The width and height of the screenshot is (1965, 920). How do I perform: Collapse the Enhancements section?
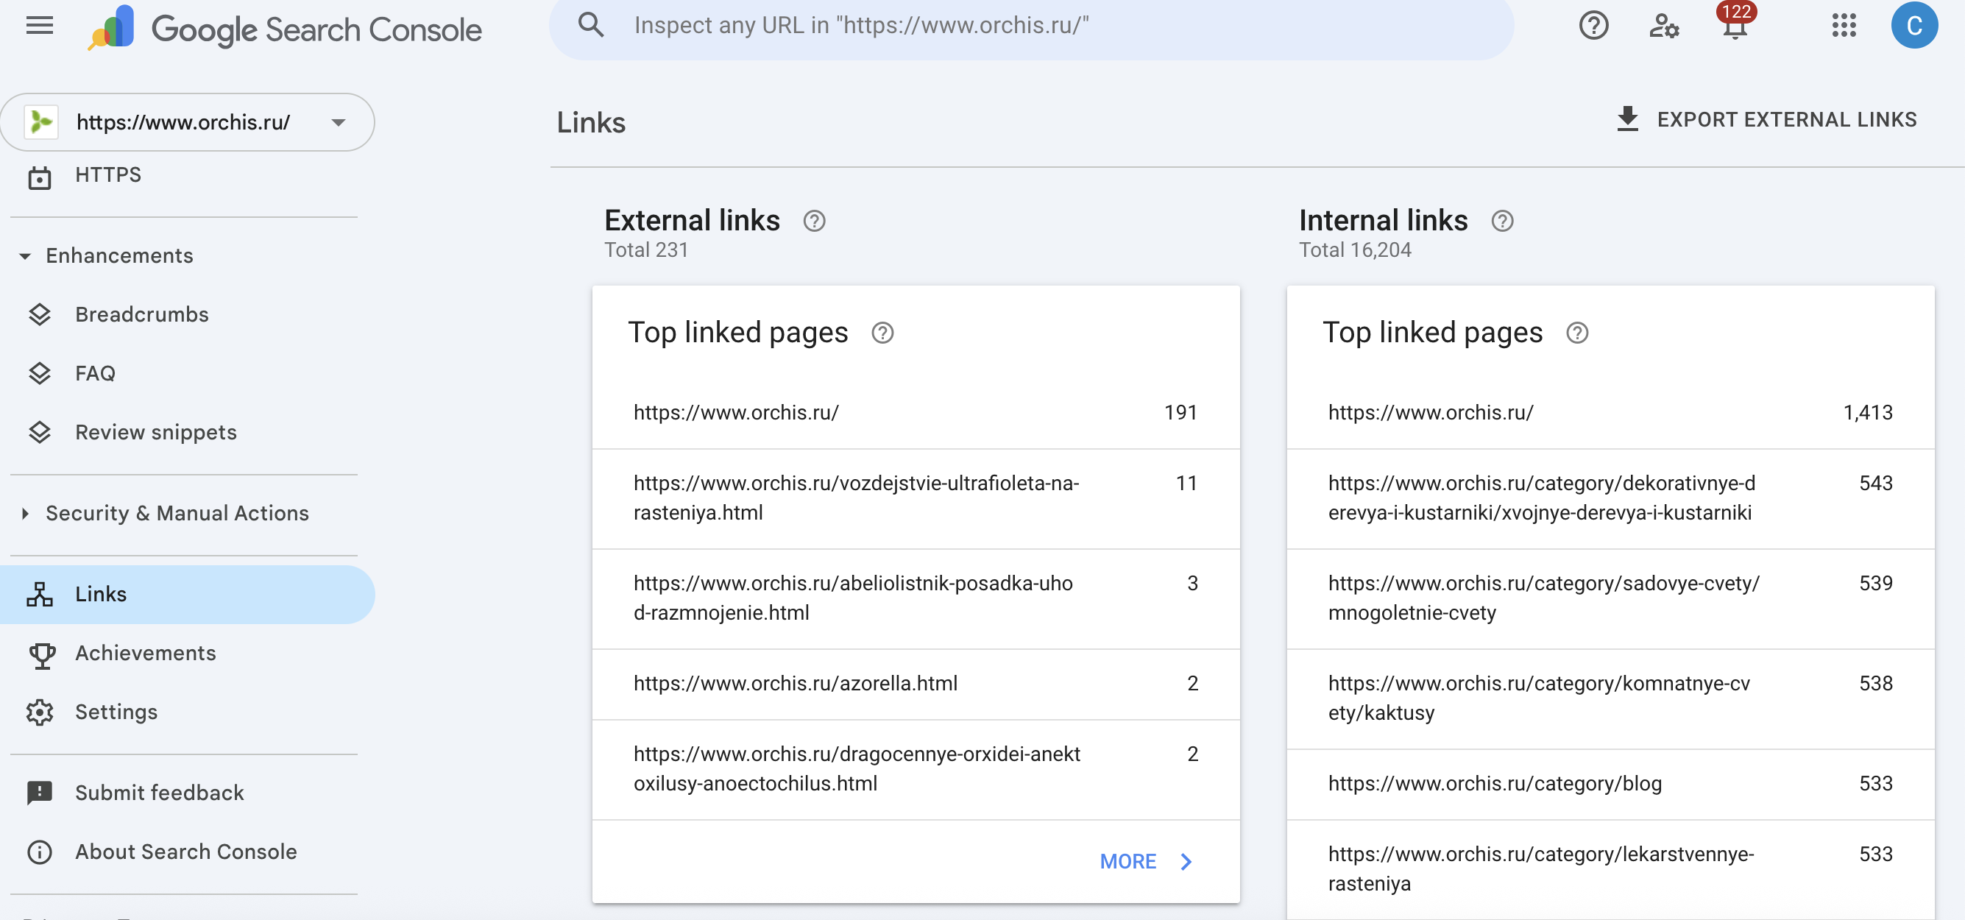coord(25,256)
